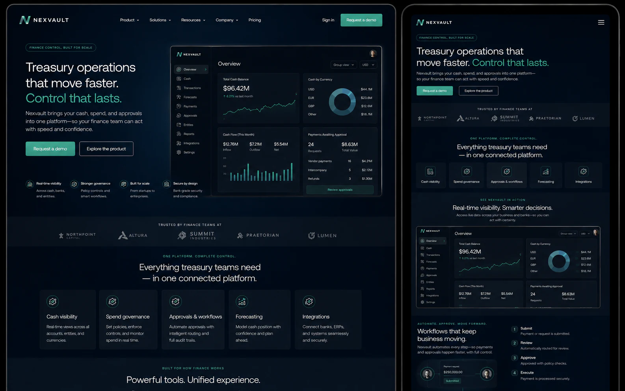Expand the Solutions dropdown menu
Viewport: 625px width, 391px height.
pos(160,20)
